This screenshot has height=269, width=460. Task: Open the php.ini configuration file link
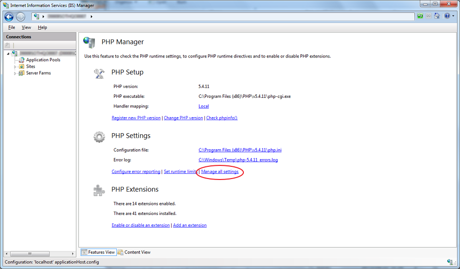(x=240, y=150)
